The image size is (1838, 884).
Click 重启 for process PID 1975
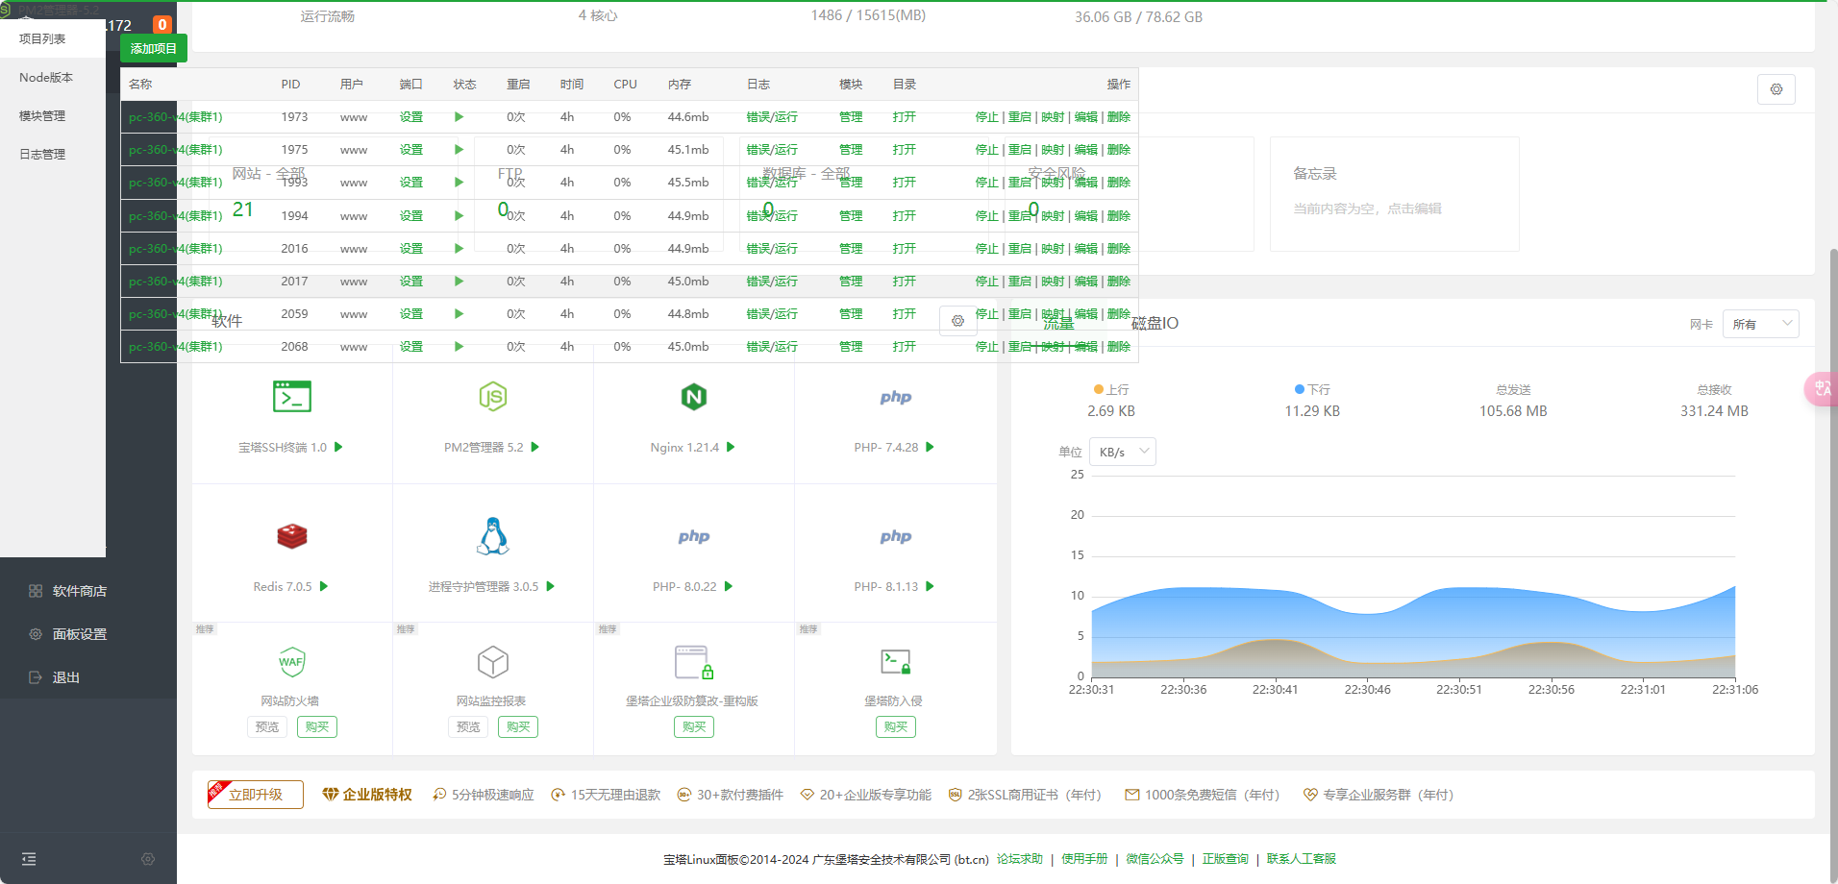1020,150
